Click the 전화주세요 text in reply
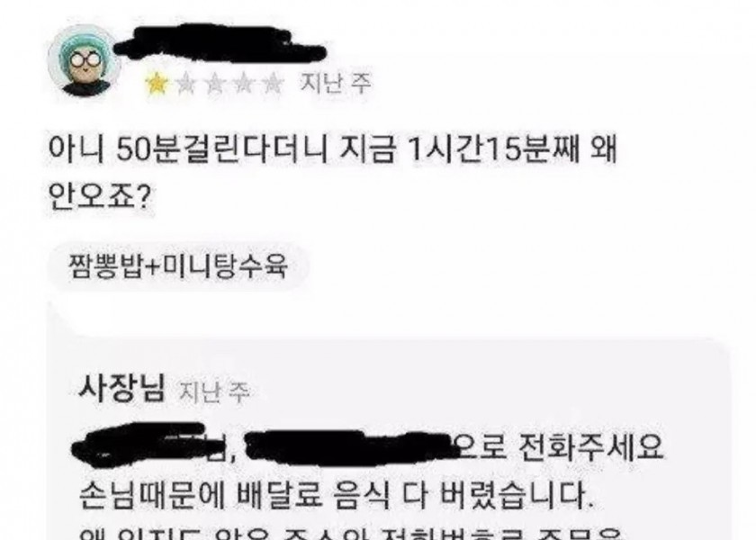 [x=590, y=447]
